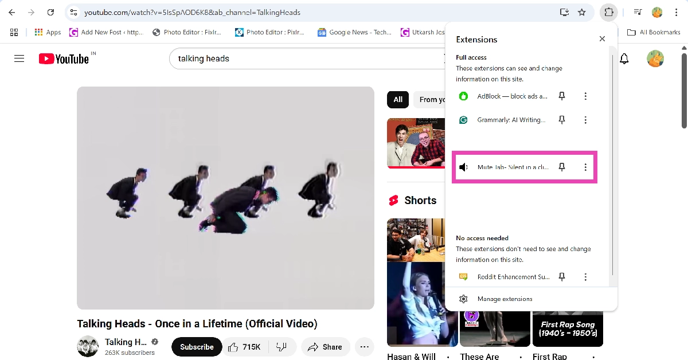Click the browser extensions puzzle icon
688x360 pixels.
coord(608,12)
